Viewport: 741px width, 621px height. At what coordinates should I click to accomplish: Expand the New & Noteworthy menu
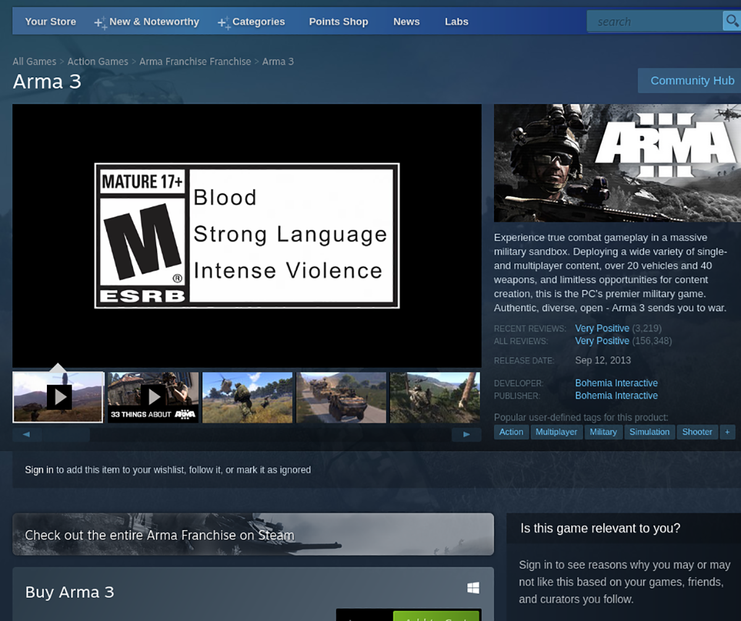point(147,22)
